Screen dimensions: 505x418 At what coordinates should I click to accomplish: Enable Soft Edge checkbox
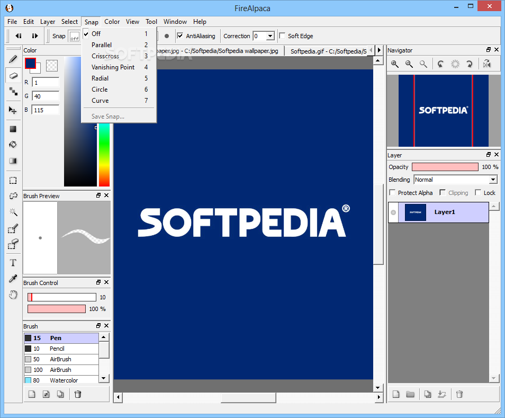282,36
